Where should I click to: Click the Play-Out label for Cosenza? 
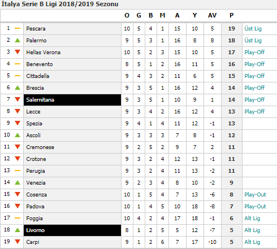coord(255,195)
